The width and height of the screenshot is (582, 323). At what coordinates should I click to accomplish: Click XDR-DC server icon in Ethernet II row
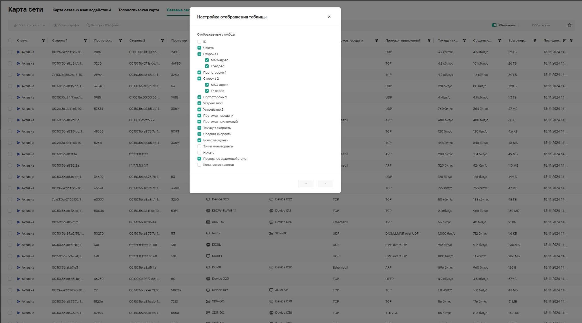pos(208,222)
